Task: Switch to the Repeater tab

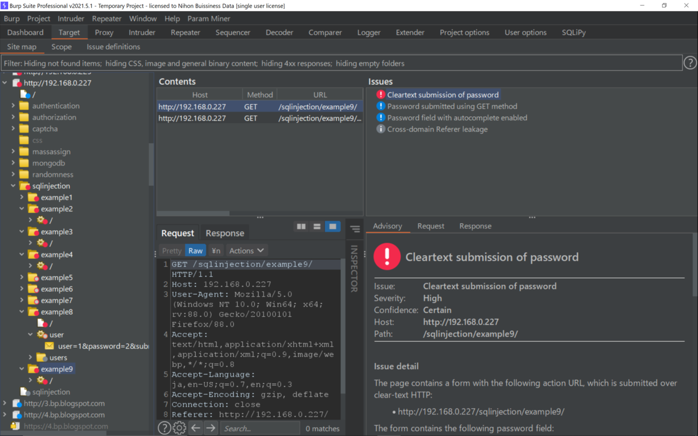Action: [186, 33]
